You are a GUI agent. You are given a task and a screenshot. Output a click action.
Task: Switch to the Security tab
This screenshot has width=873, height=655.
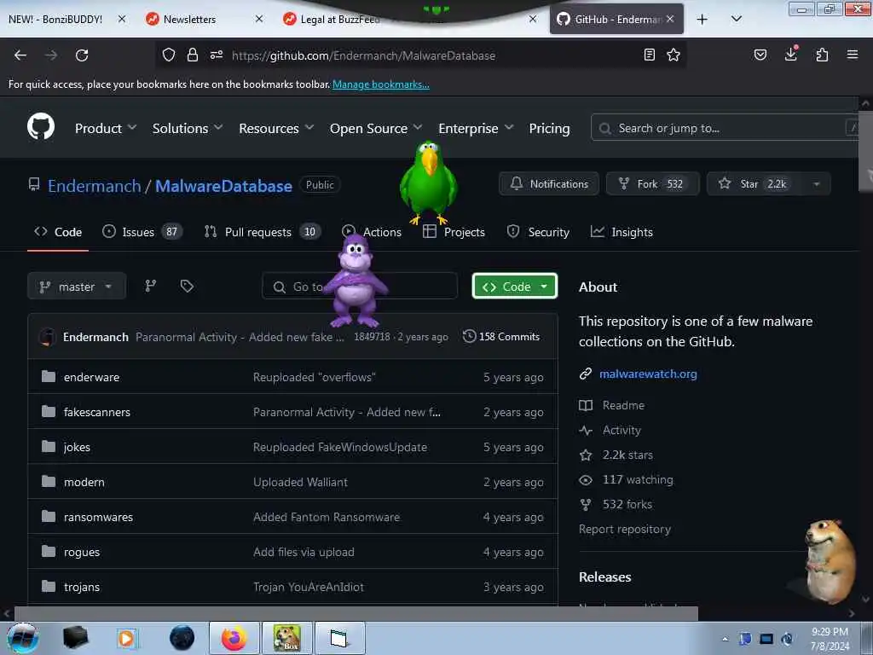[538, 232]
